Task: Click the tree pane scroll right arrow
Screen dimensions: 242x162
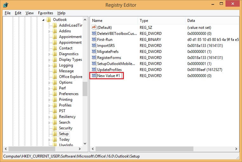Action: tap(80, 149)
